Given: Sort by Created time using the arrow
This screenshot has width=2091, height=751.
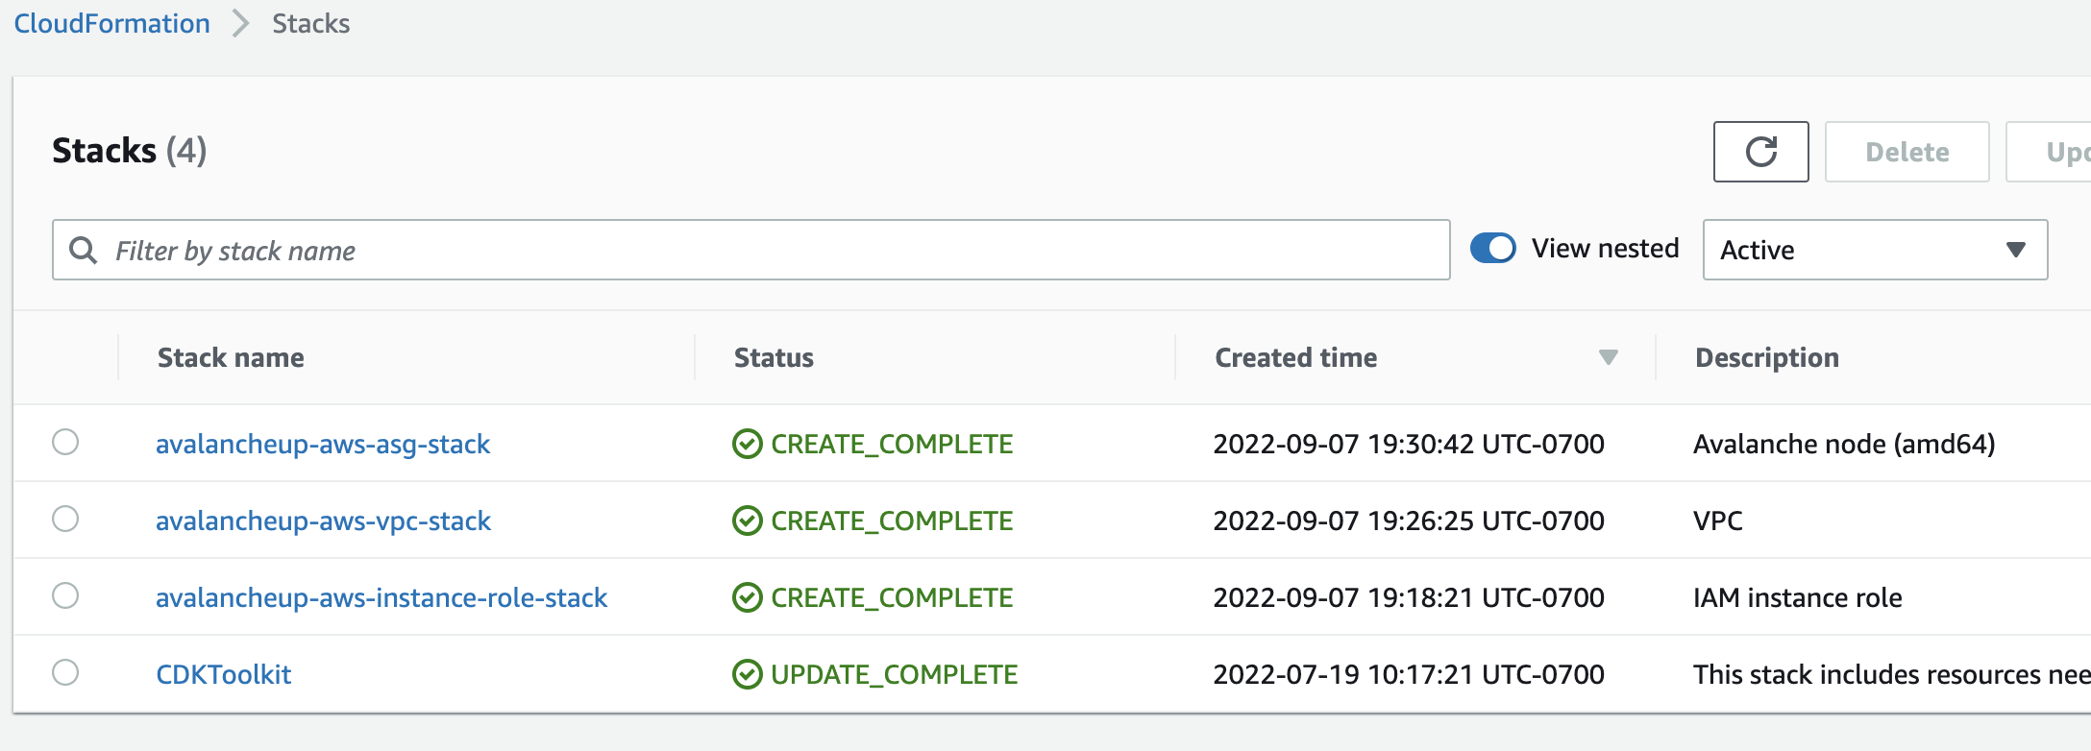Looking at the screenshot, I should click(1608, 357).
